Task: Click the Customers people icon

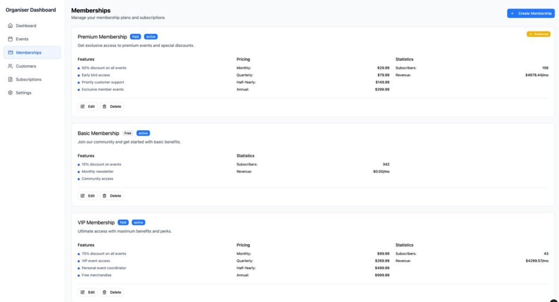Action: pos(10,66)
